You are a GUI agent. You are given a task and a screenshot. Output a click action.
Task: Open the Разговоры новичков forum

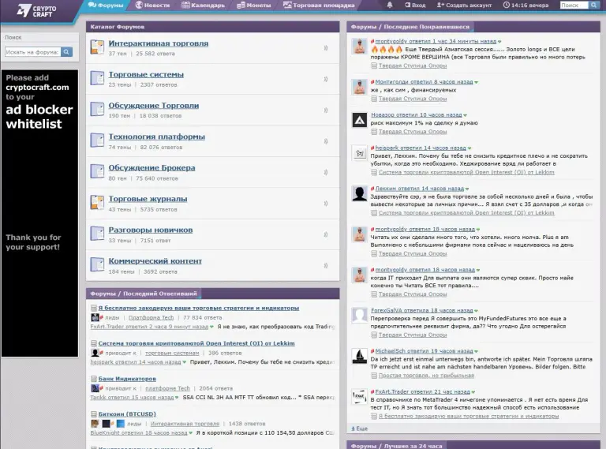(x=151, y=230)
